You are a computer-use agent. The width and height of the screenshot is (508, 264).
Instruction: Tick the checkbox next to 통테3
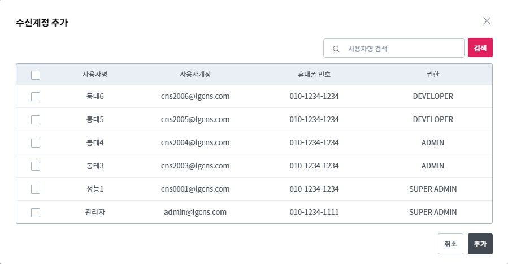[x=36, y=166]
